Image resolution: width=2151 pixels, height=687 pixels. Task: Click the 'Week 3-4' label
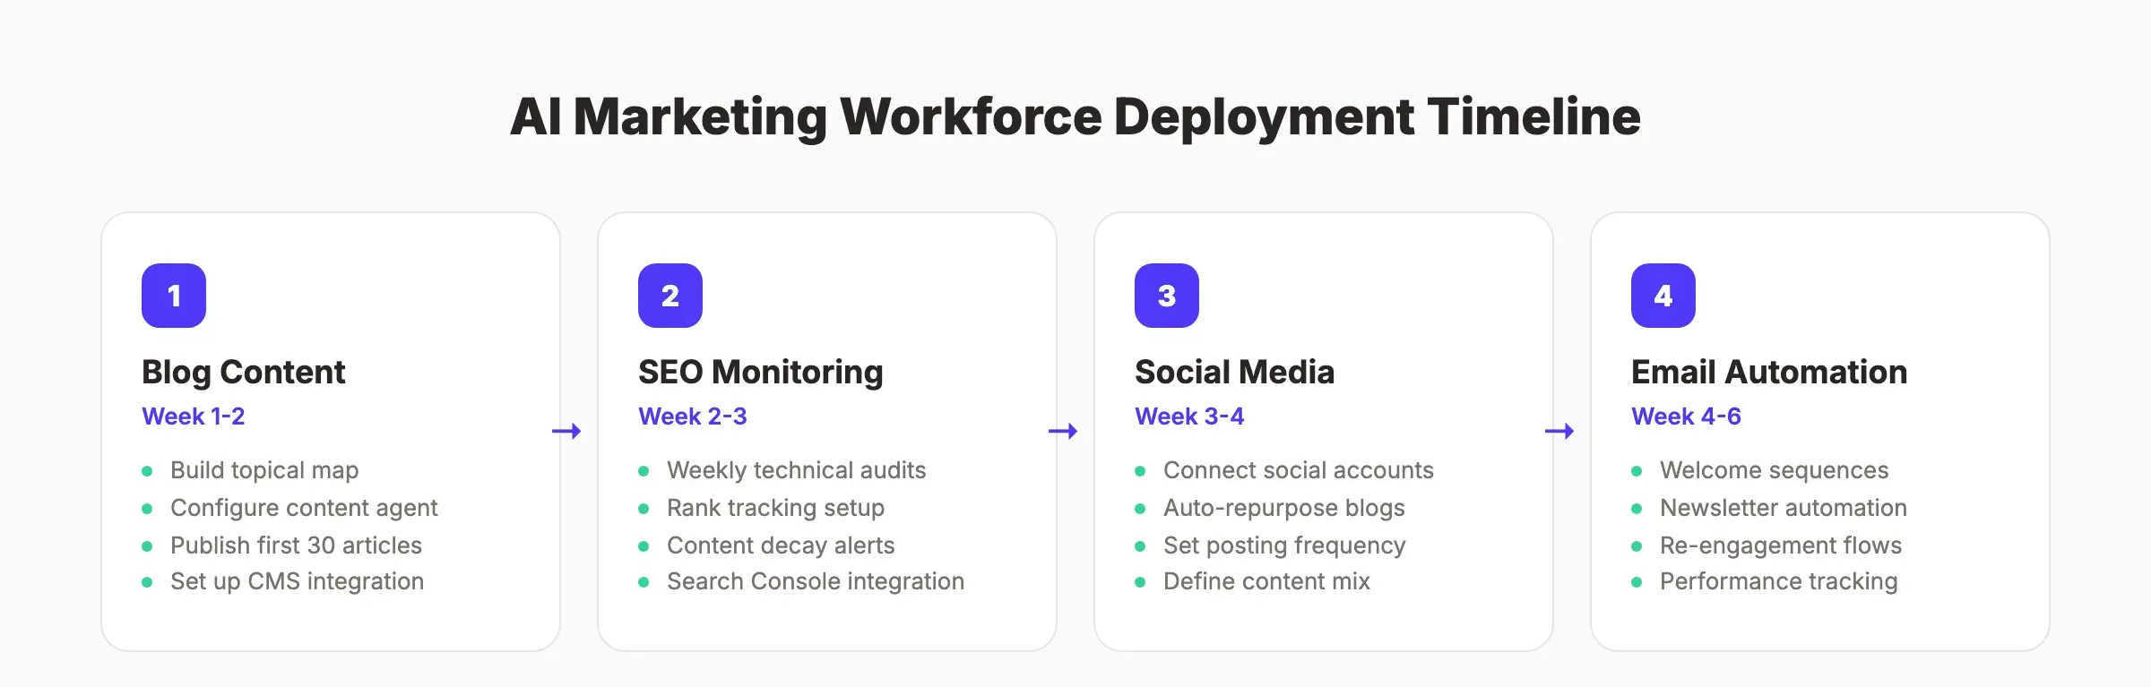1189,416
